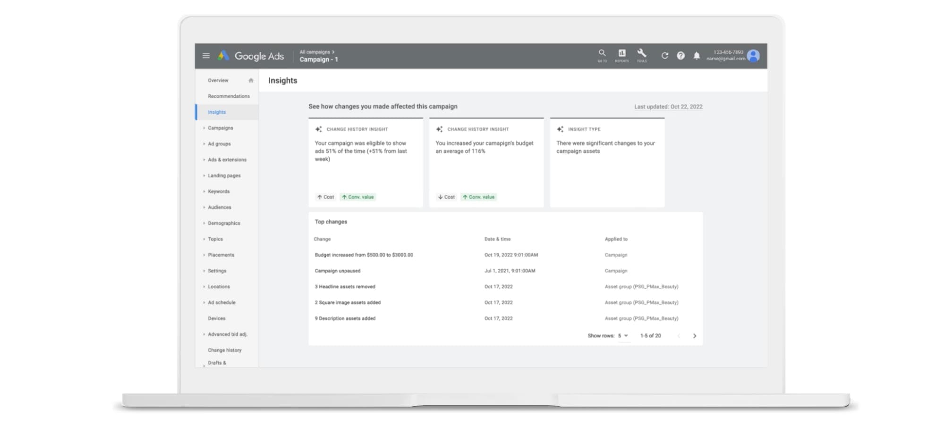
Task: Click the 'Applied to' column header
Action: [x=616, y=239]
